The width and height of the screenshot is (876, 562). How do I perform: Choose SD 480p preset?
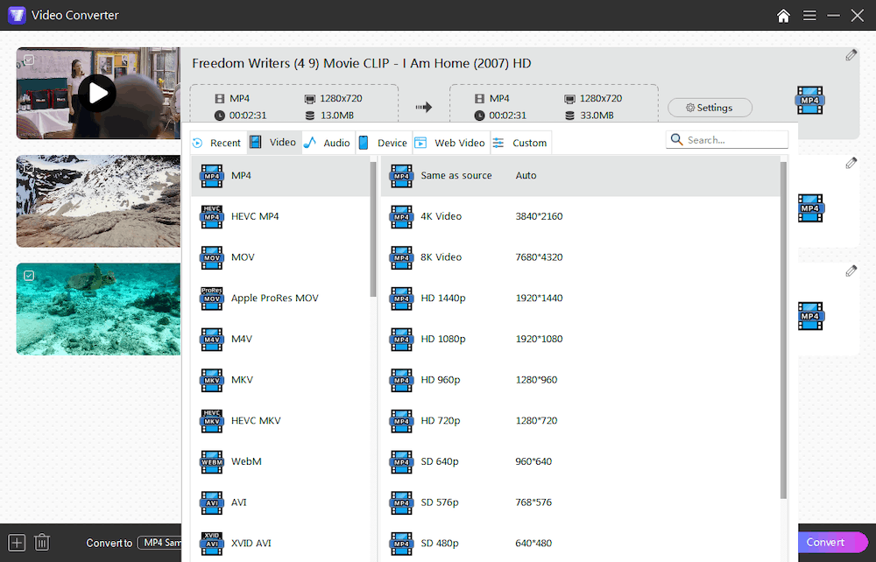(580, 543)
